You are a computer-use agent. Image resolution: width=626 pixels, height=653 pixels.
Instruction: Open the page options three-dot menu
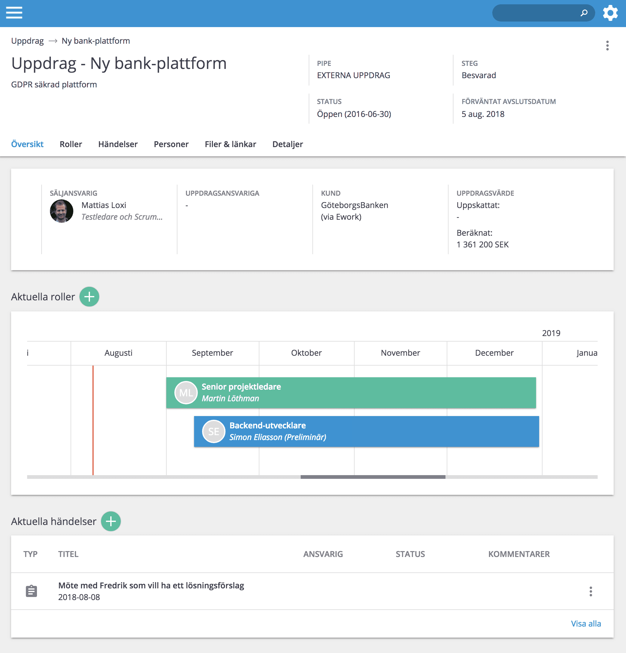click(x=607, y=46)
